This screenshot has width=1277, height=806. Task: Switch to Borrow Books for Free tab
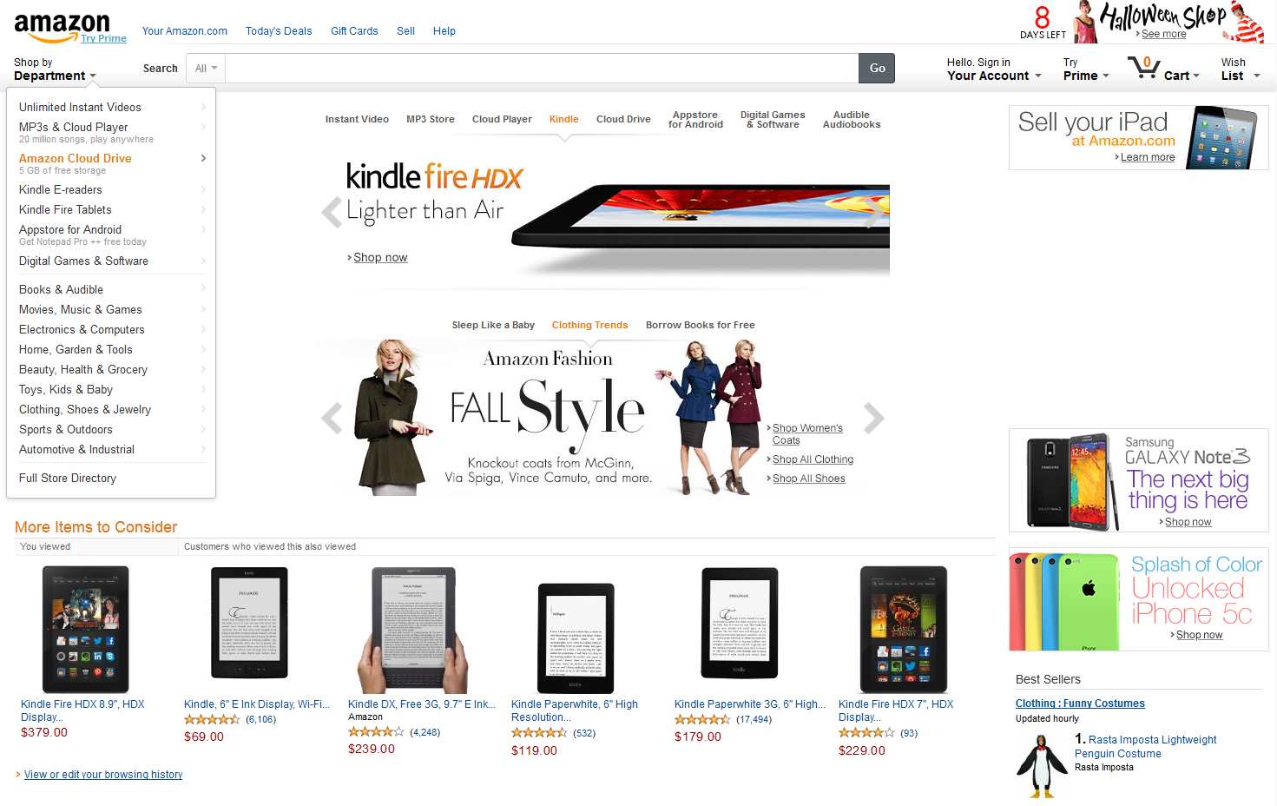point(700,325)
